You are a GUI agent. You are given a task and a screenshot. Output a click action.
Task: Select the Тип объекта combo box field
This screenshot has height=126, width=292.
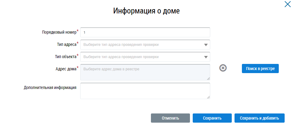tap(141, 57)
